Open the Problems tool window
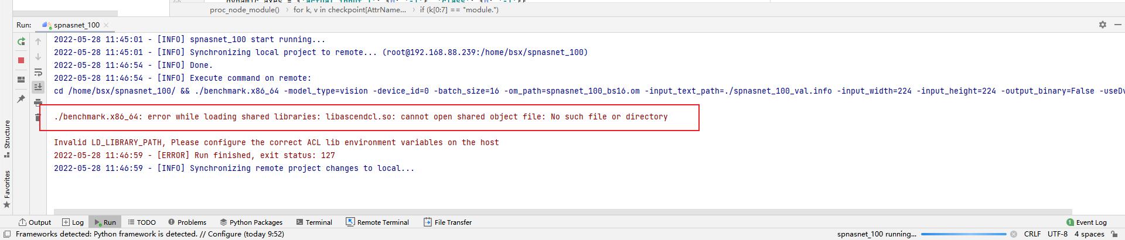The width and height of the screenshot is (1125, 240). [x=187, y=222]
